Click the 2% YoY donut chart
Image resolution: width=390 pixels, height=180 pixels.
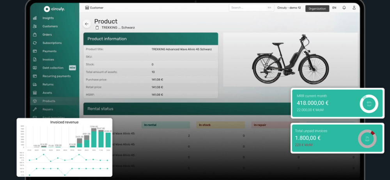point(367,139)
